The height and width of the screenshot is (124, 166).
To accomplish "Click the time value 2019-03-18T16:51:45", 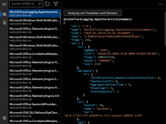I will click(108, 33).
